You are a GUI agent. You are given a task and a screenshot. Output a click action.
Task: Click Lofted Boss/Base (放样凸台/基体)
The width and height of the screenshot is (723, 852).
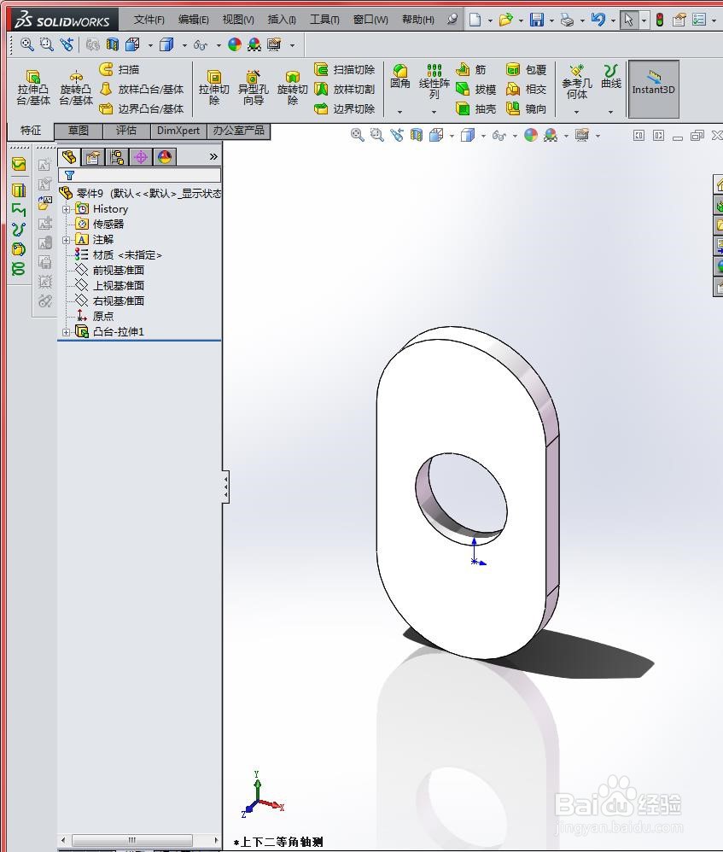point(142,89)
